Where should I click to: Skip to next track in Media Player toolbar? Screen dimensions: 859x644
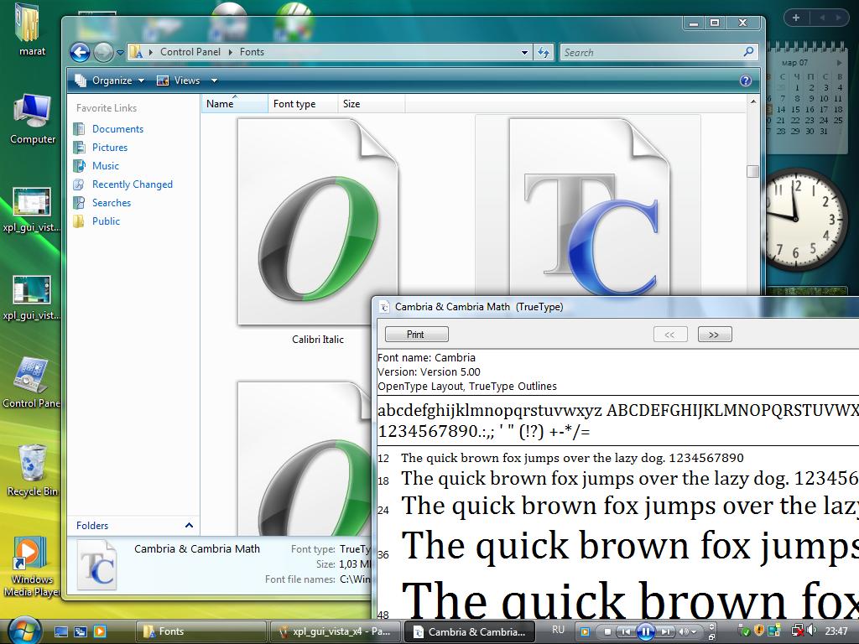click(x=666, y=632)
